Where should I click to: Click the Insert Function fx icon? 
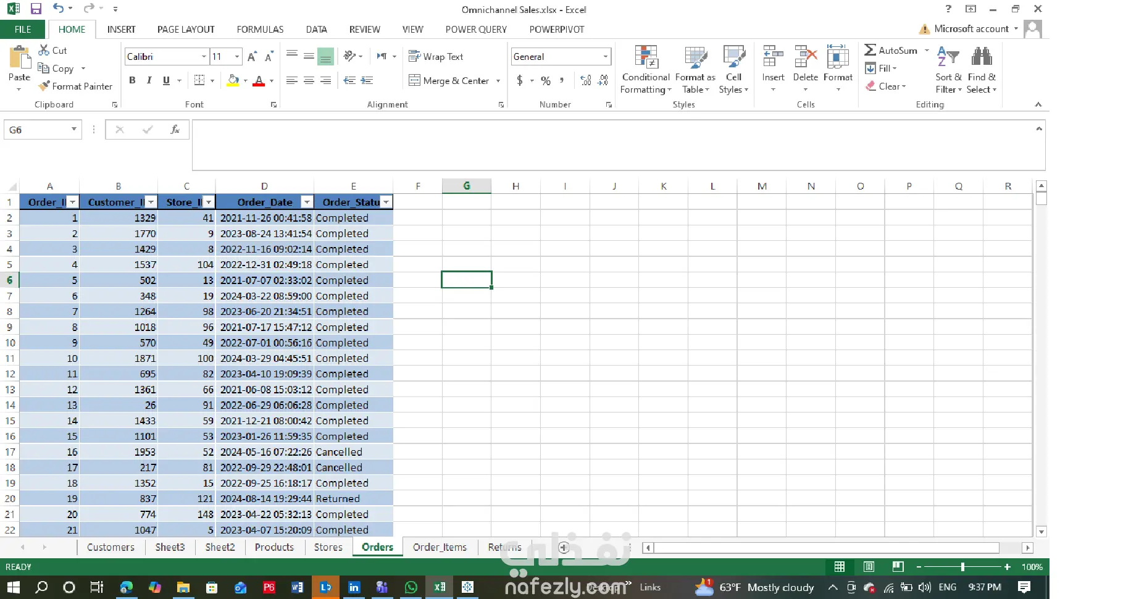(175, 130)
